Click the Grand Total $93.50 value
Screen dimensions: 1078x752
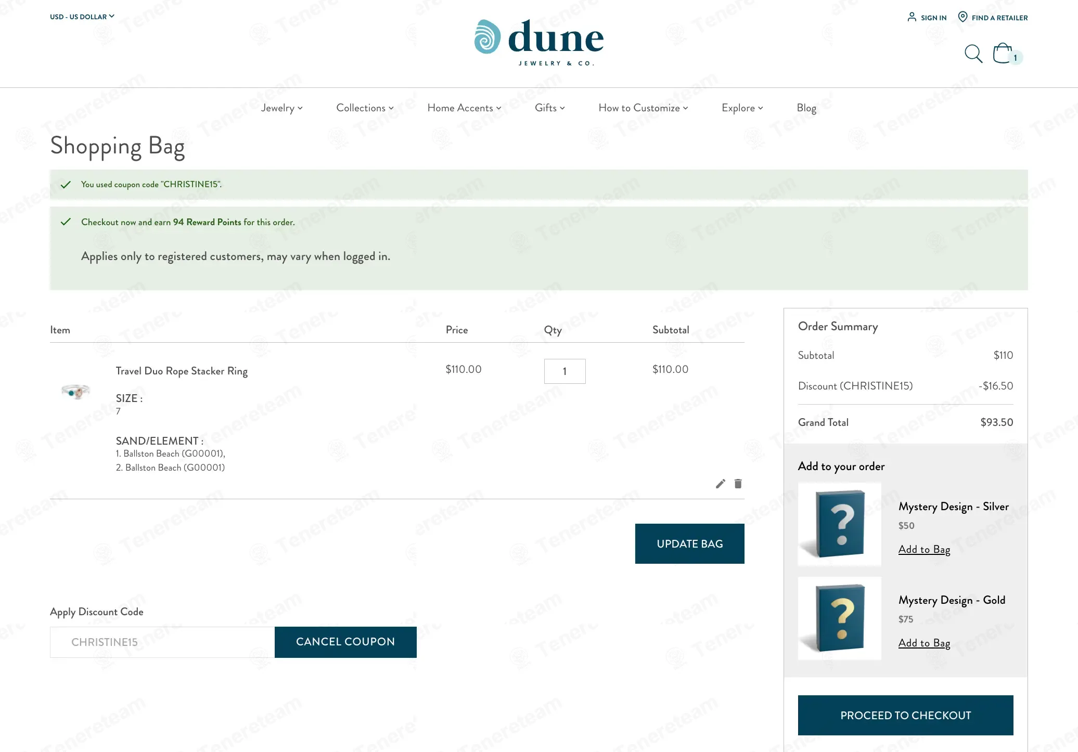[996, 422]
